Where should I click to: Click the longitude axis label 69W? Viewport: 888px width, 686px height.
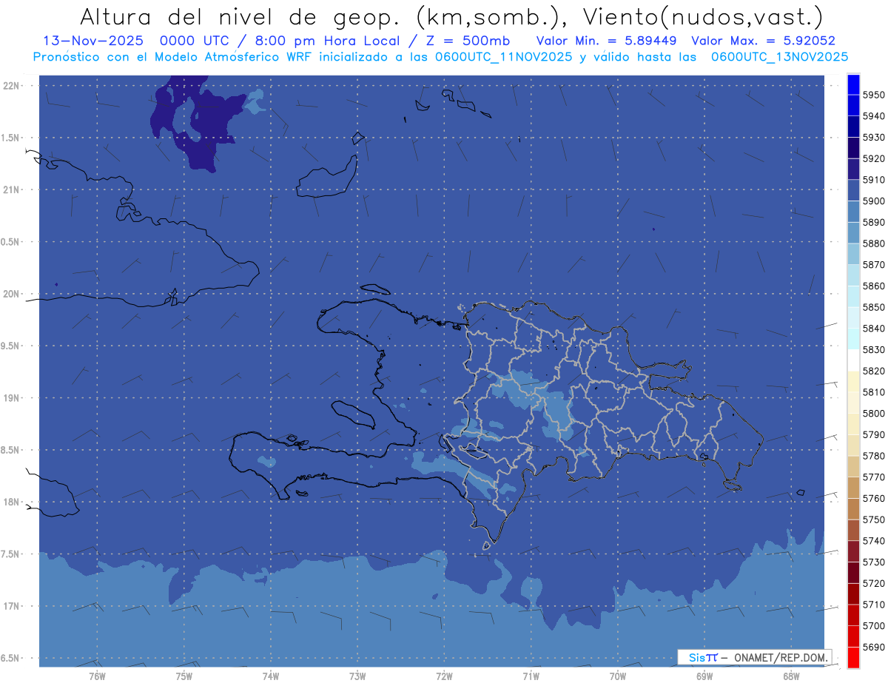pos(704,676)
